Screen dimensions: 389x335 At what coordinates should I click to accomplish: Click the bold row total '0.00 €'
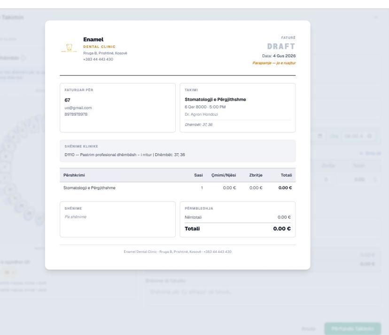[285, 188]
